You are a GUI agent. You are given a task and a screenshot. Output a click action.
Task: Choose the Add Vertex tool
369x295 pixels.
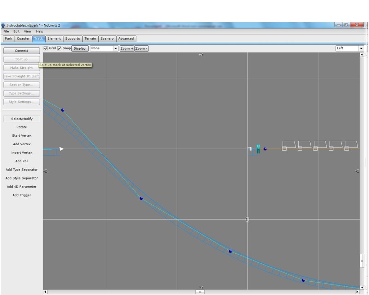(22, 144)
